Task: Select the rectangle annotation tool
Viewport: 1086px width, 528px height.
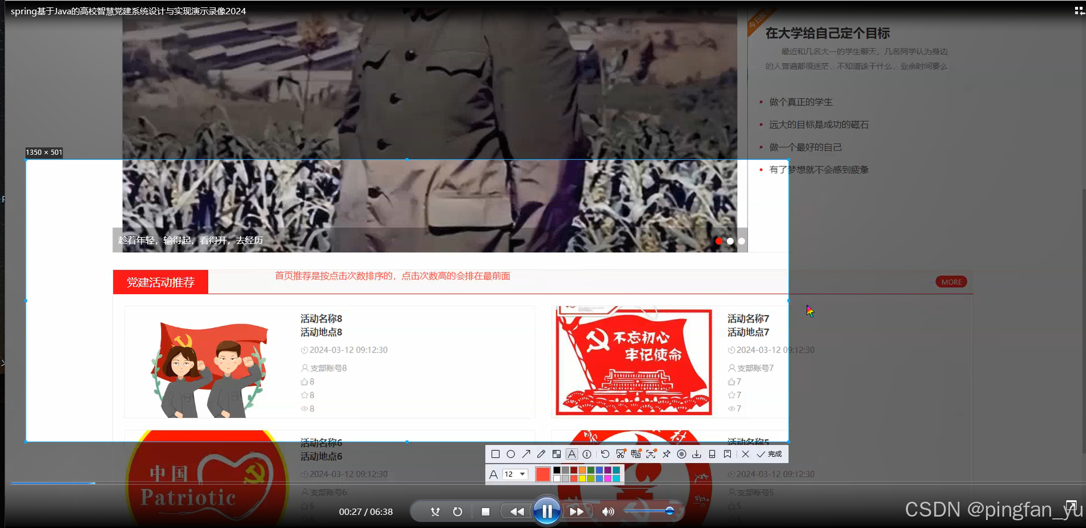Action: [x=495, y=454]
